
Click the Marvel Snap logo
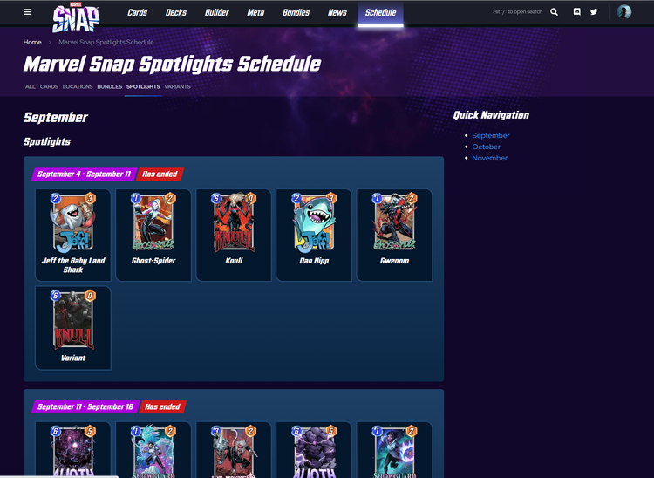click(76, 17)
